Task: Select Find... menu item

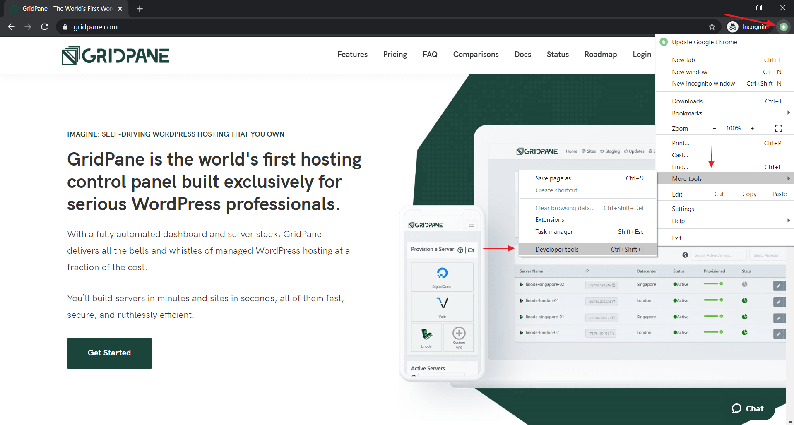Action: (x=724, y=167)
